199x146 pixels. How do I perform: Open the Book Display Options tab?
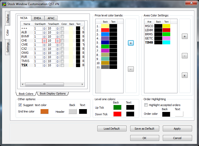[x=53, y=93]
